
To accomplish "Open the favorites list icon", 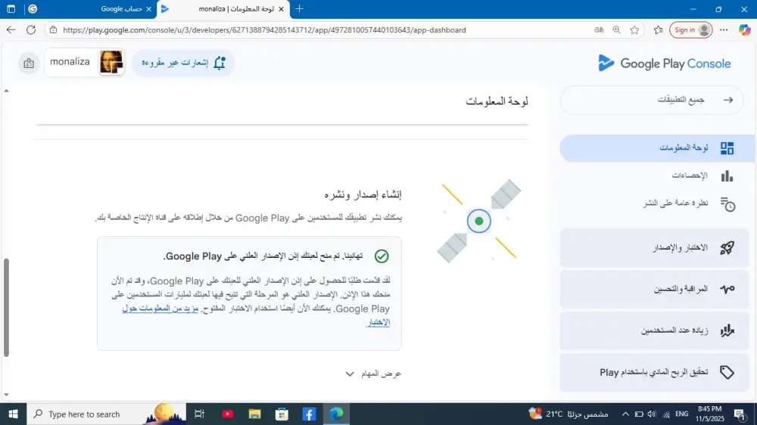I will click(x=658, y=30).
